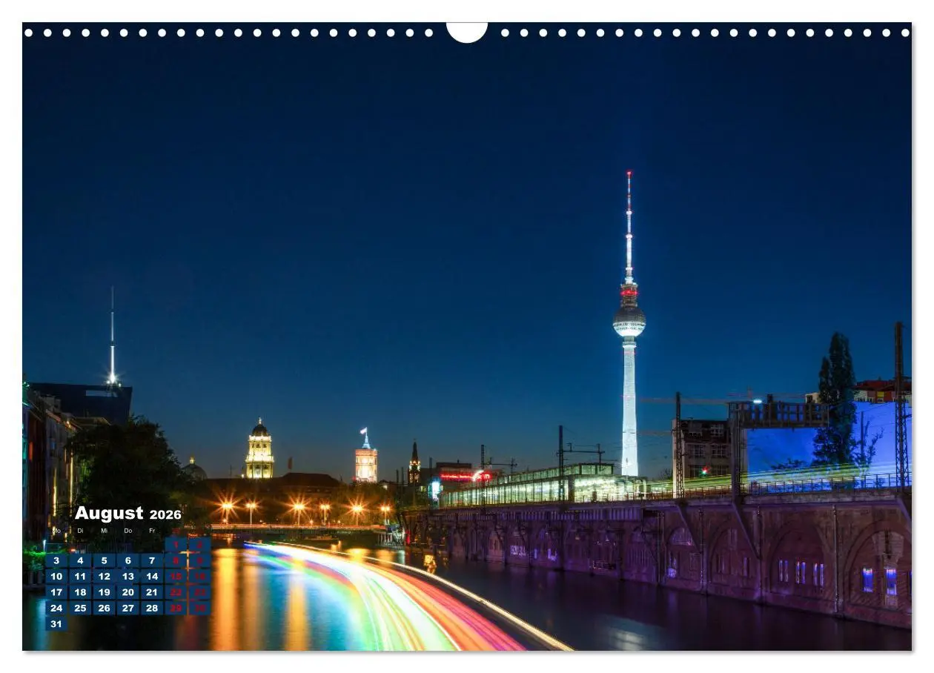Pick day 6 in the calendar

coord(127,560)
